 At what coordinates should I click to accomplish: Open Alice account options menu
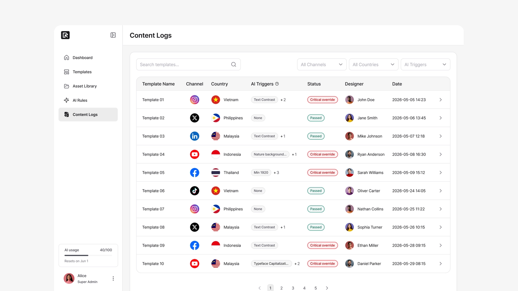pos(113,278)
